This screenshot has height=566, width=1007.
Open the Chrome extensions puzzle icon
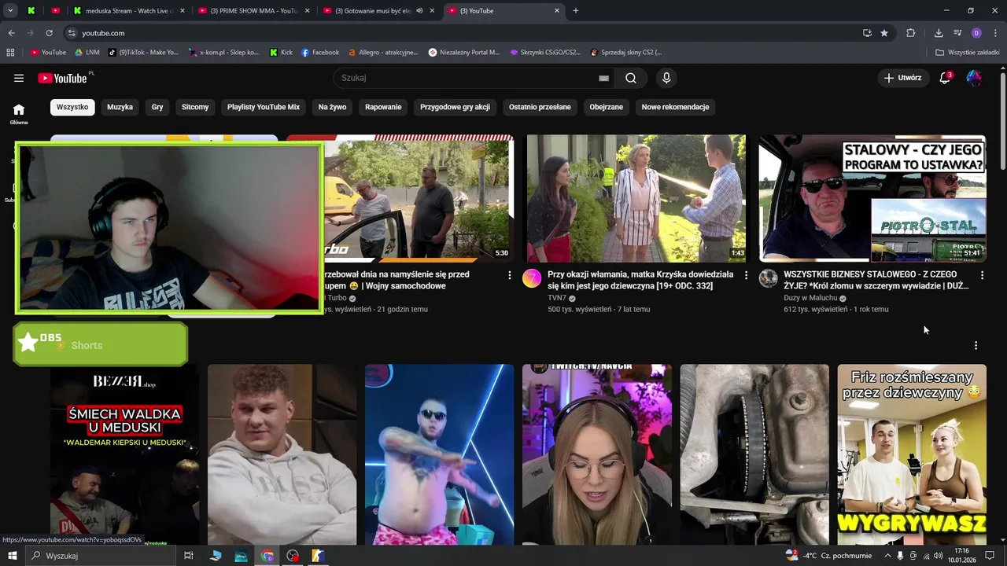point(911,33)
